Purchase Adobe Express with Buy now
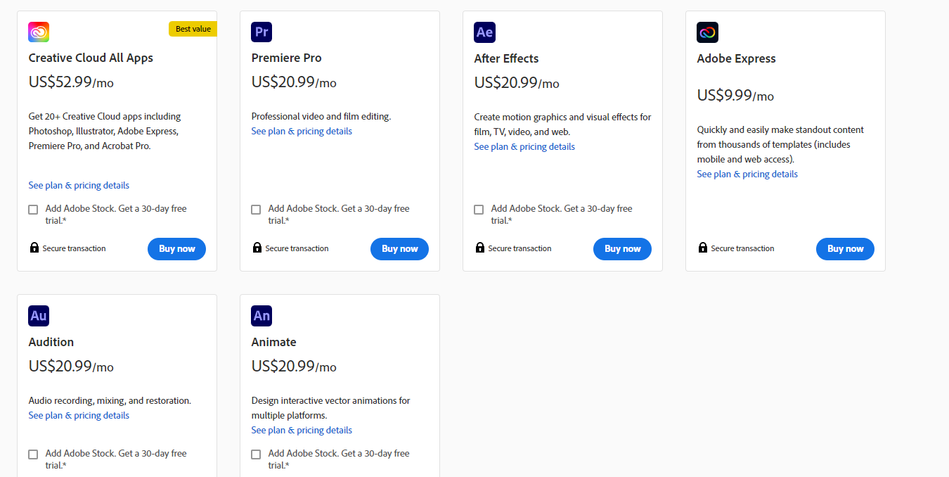The width and height of the screenshot is (949, 477). [845, 249]
